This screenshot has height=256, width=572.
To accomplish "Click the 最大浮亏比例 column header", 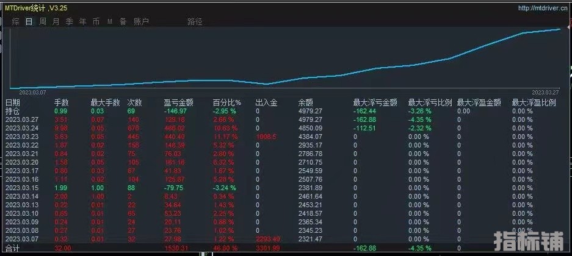I will point(430,103).
